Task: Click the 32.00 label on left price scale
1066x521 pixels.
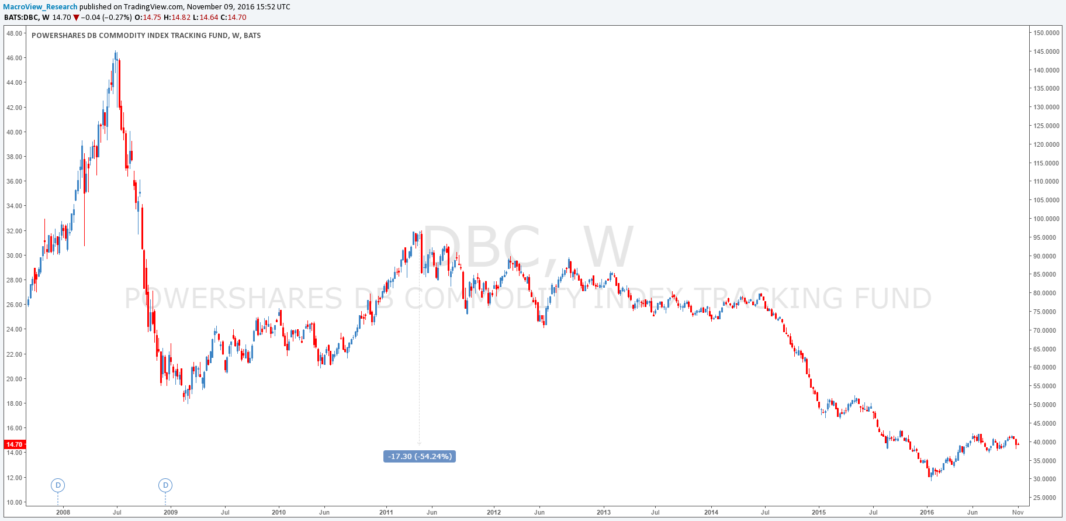Action: [x=15, y=231]
